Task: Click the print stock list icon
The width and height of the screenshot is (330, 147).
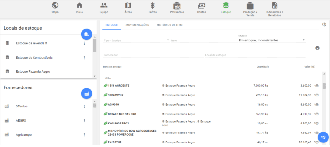Action: coord(317,48)
